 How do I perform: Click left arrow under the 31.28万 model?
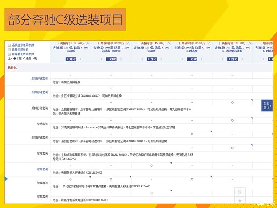(x=223, y=59)
